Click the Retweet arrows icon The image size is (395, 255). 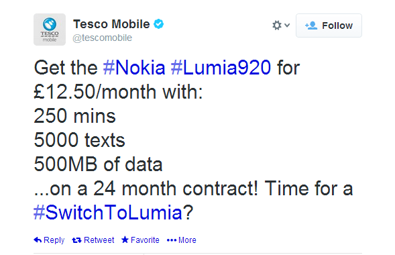[x=76, y=240]
